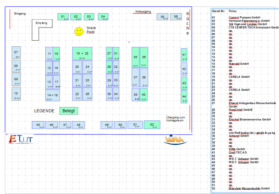Viewport: 279px width, 194px height.
Task: Click FlowChief GmbH in the list
Action: coord(240,110)
